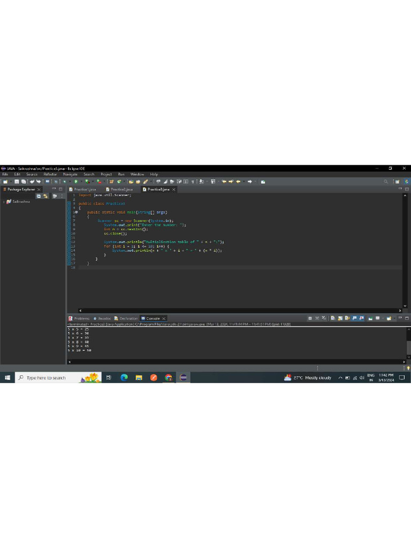Click the Next Edit Location arrow icon
This screenshot has width=411, height=548.
[x=231, y=182]
